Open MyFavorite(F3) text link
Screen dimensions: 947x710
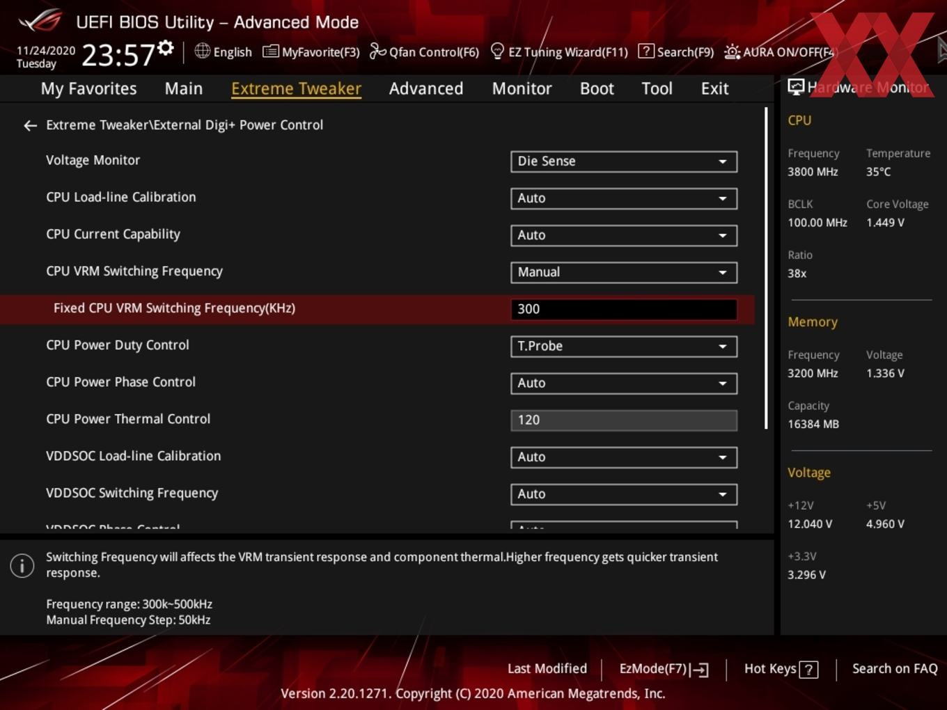point(320,52)
